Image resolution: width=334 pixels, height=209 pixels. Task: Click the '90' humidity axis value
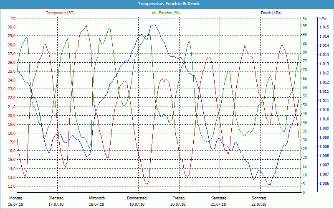tap(305, 35)
